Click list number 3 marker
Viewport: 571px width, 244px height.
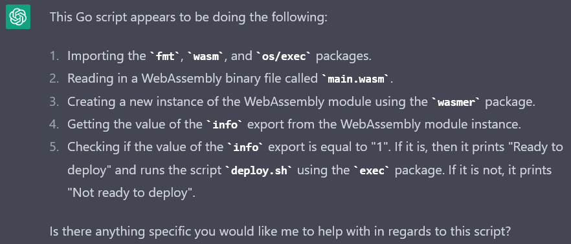coord(54,102)
